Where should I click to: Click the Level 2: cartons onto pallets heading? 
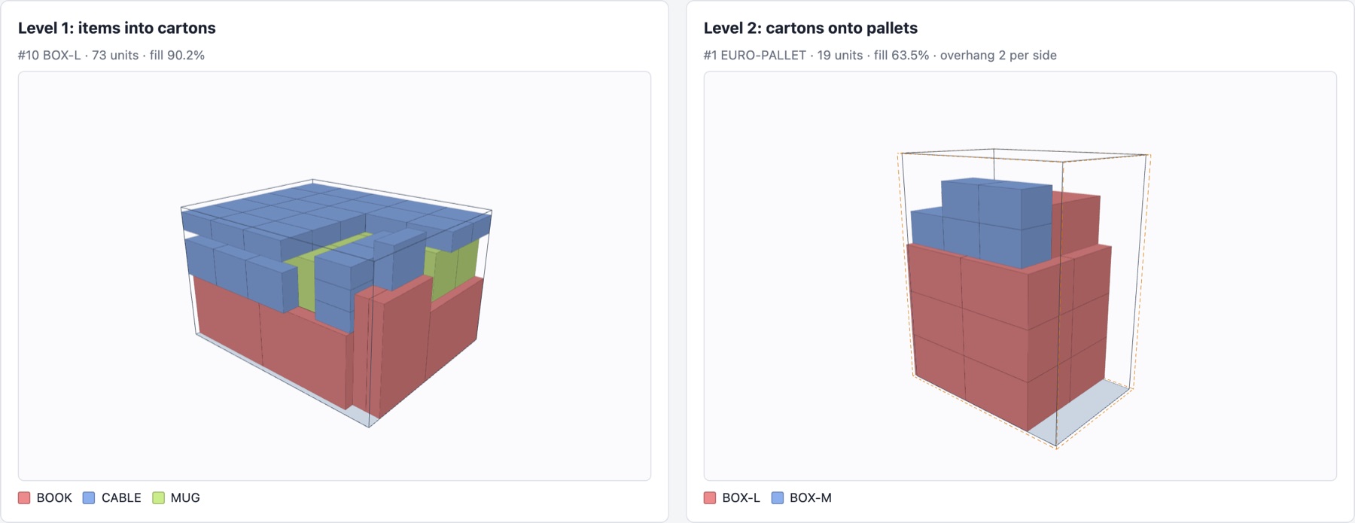(x=811, y=28)
